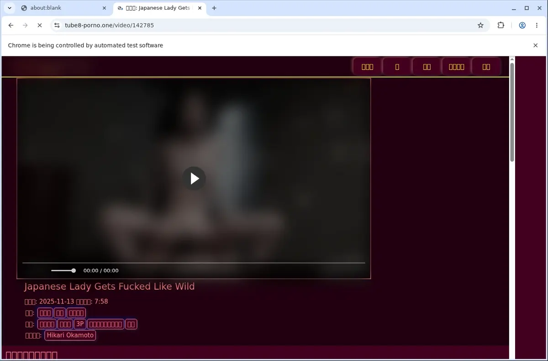Click the three-character site navigation button

(367, 67)
